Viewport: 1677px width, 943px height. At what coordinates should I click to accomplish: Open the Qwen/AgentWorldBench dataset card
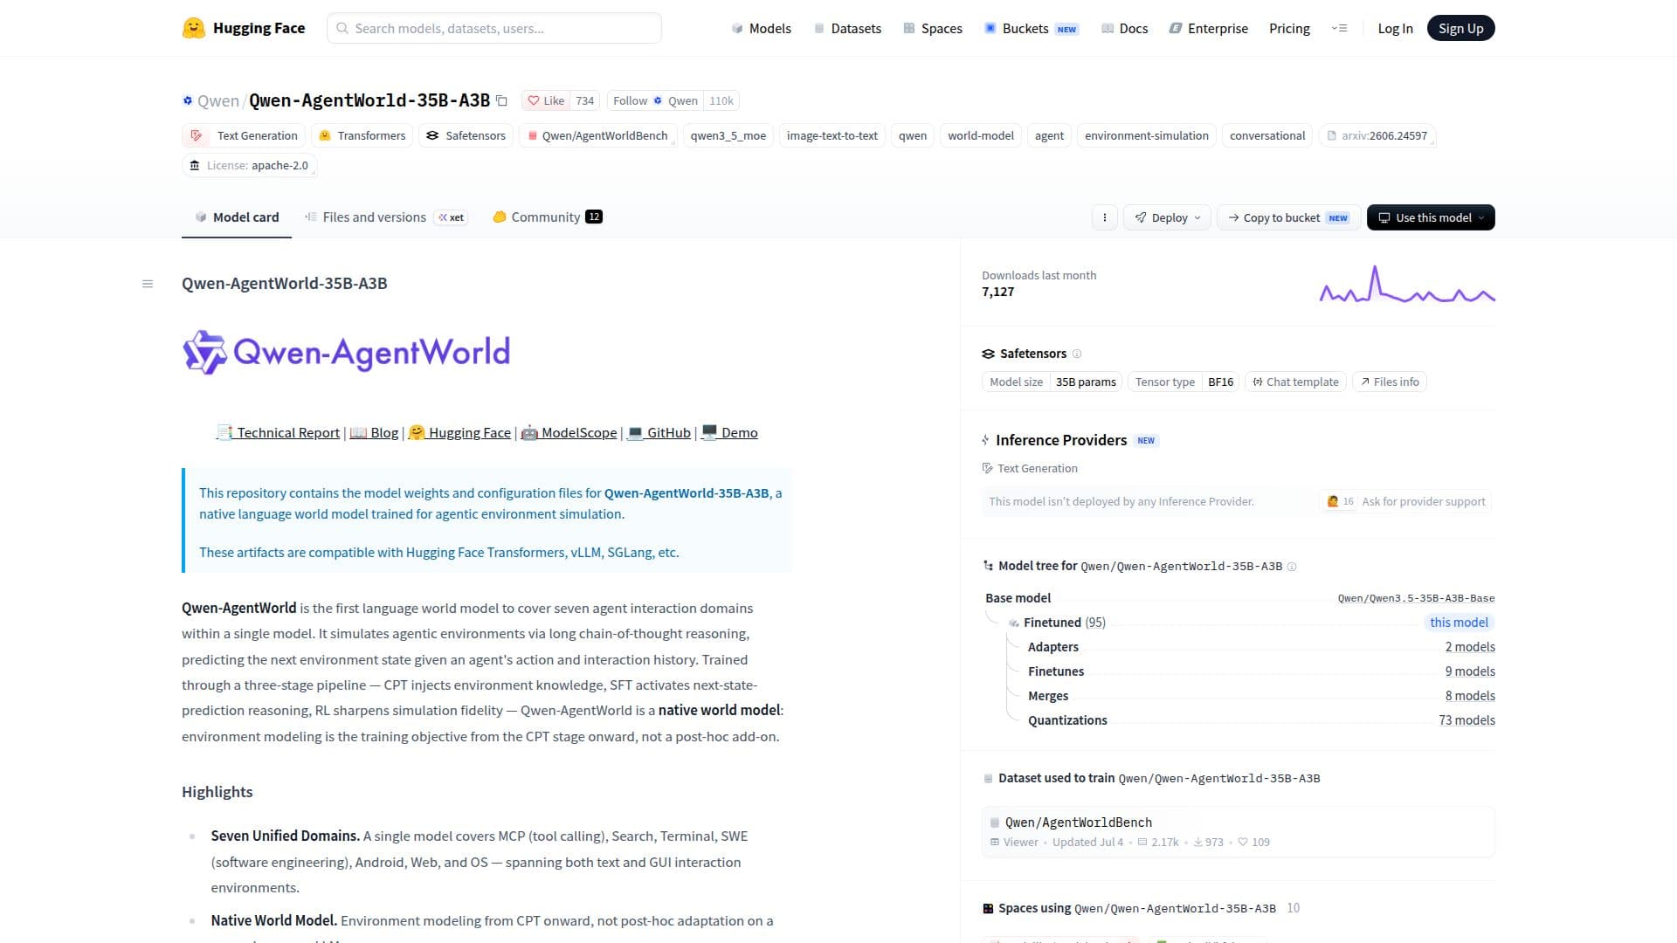1238,831
